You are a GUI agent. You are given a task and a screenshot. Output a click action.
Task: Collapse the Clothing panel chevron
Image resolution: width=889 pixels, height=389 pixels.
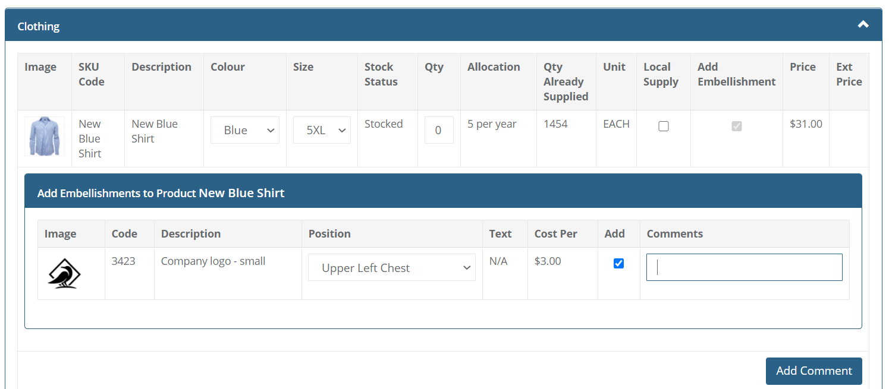click(x=863, y=25)
